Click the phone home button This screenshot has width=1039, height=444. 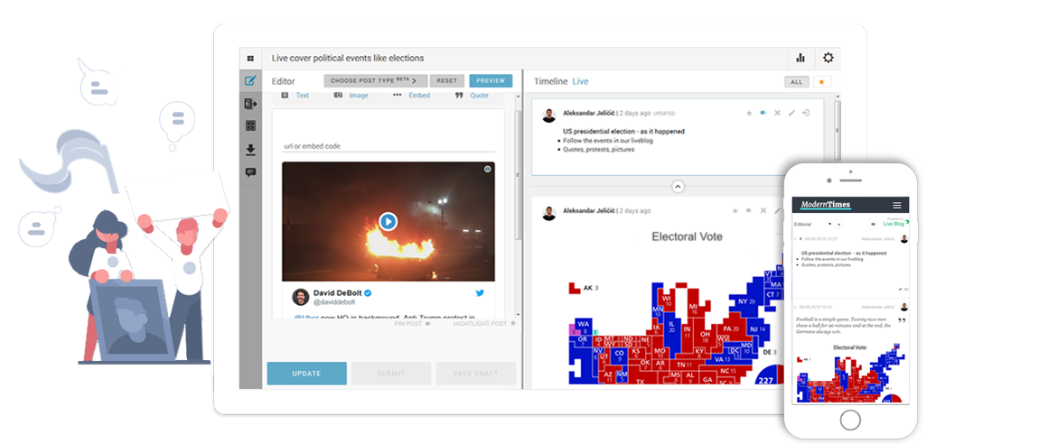point(850,420)
